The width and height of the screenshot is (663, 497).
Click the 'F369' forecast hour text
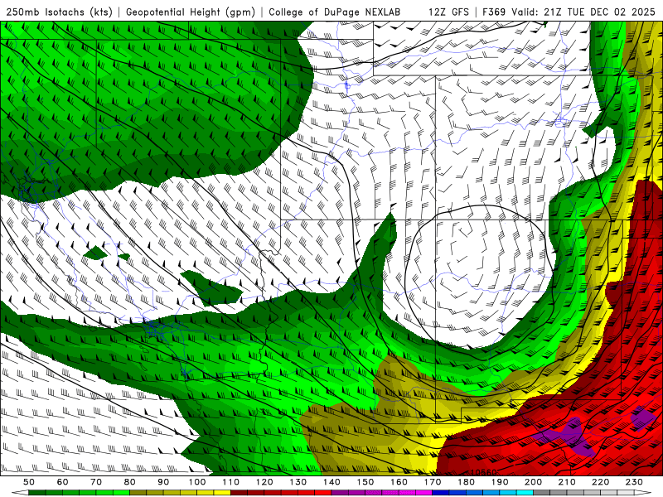494,12
